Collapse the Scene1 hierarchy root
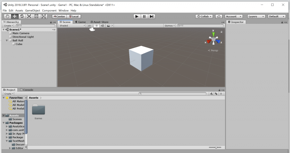290x153 pixels. coord(4,29)
